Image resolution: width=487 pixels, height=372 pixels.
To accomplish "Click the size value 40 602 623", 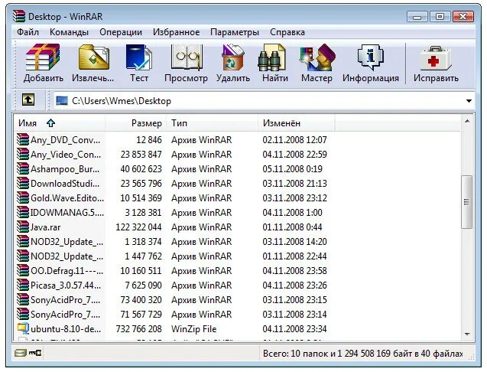I will pyautogui.click(x=141, y=169).
